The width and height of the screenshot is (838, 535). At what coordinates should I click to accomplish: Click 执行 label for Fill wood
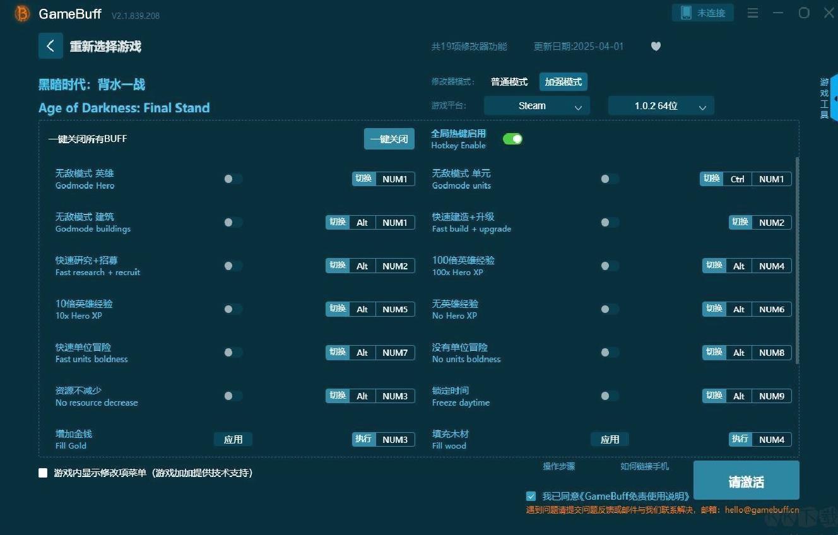tap(741, 440)
